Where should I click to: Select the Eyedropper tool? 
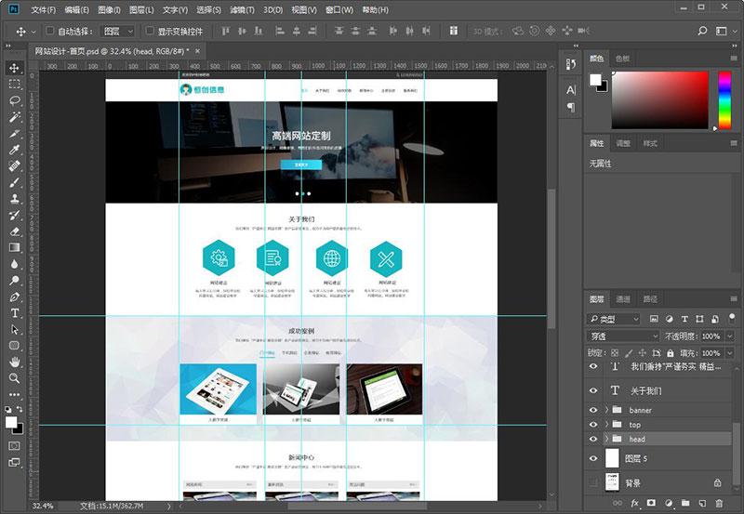pos(14,150)
